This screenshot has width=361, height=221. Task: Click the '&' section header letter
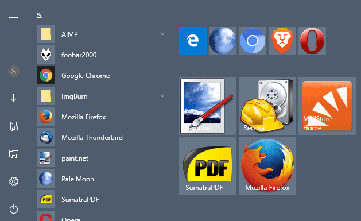point(39,15)
